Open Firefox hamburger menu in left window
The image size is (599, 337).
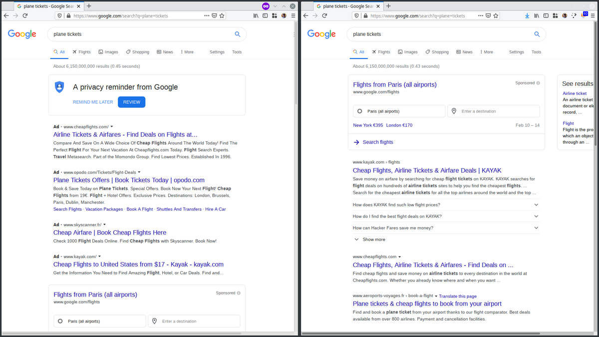click(x=293, y=15)
